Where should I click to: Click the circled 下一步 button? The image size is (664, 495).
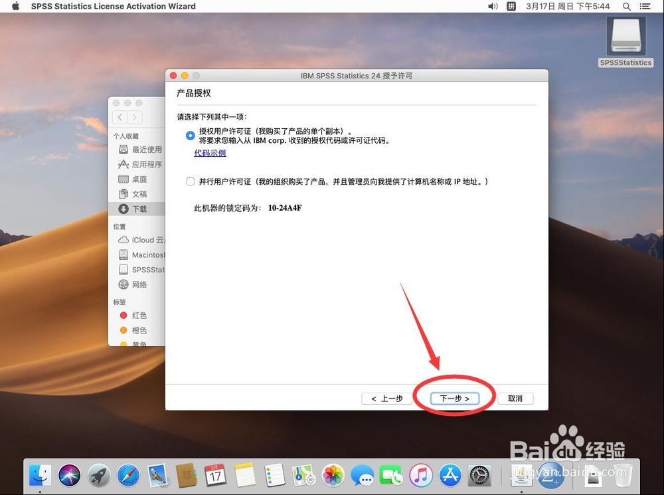coord(454,398)
